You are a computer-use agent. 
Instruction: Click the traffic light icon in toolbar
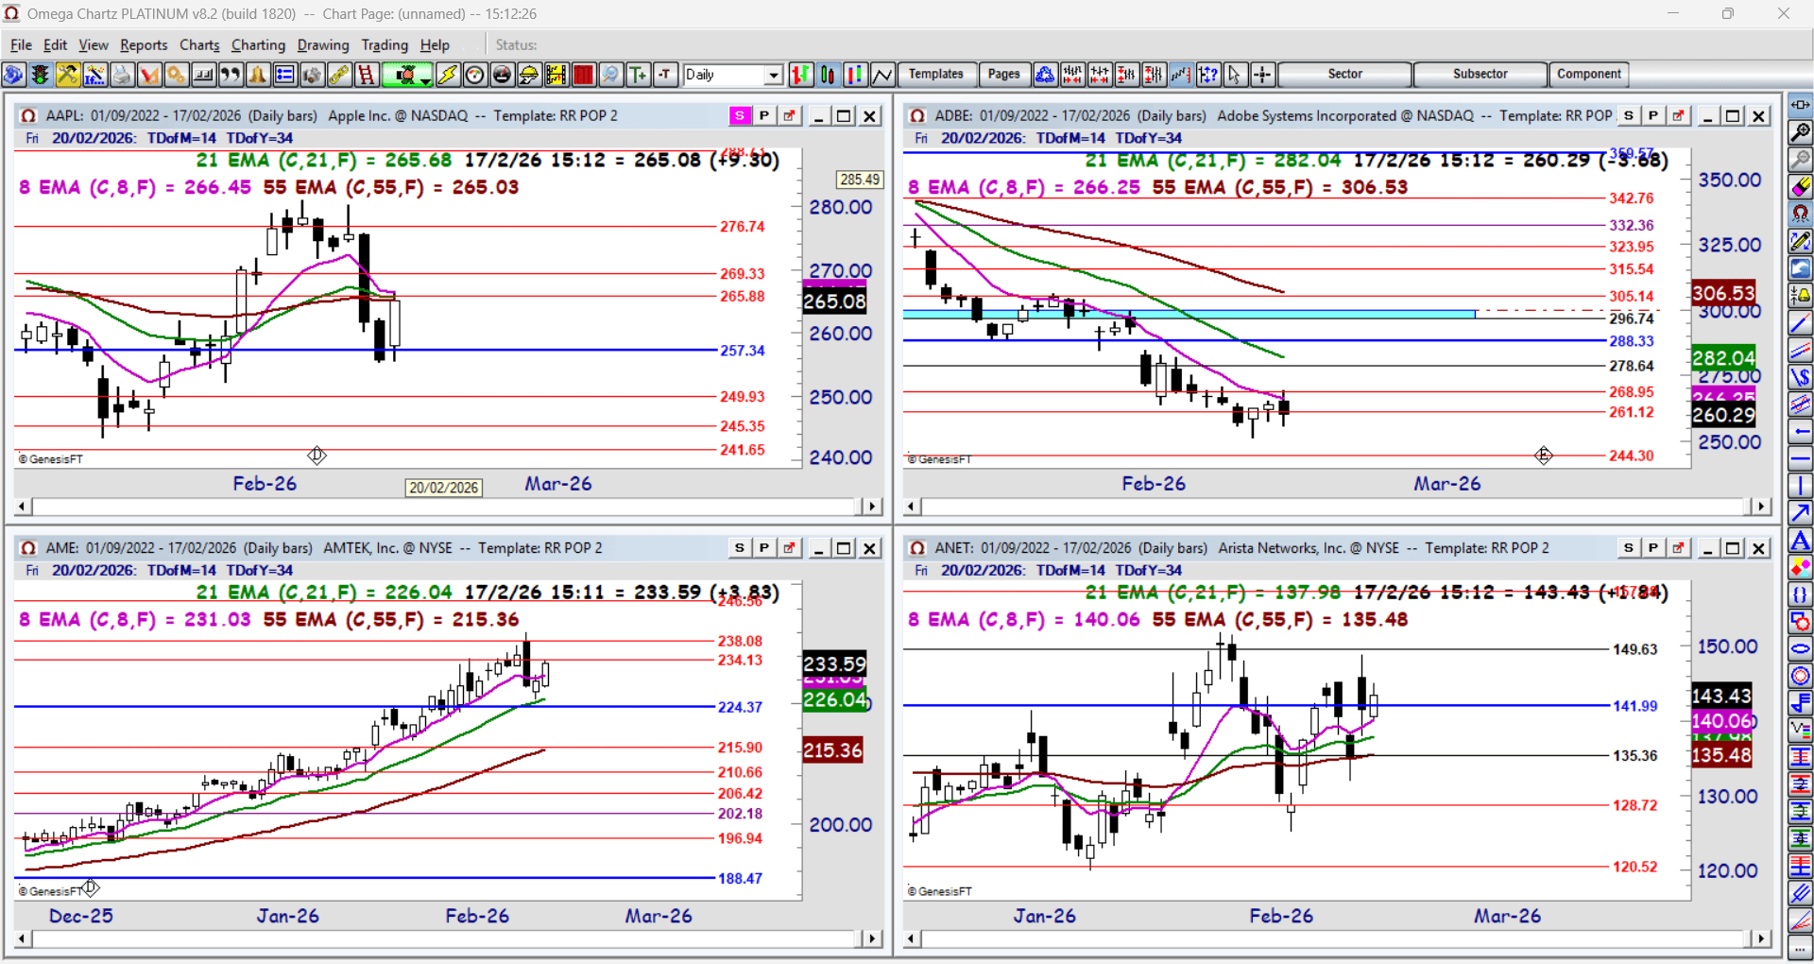41,75
